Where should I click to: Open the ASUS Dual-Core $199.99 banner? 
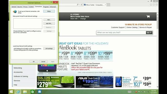(x=94, y=82)
